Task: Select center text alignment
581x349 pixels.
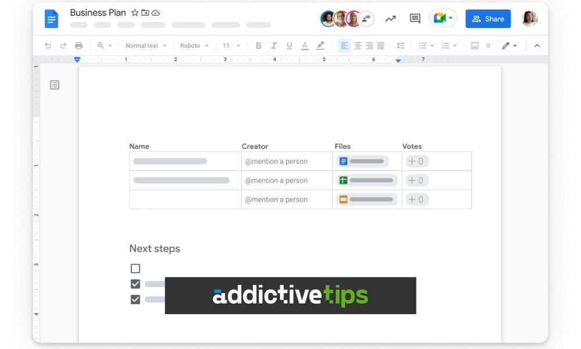Action: click(357, 45)
